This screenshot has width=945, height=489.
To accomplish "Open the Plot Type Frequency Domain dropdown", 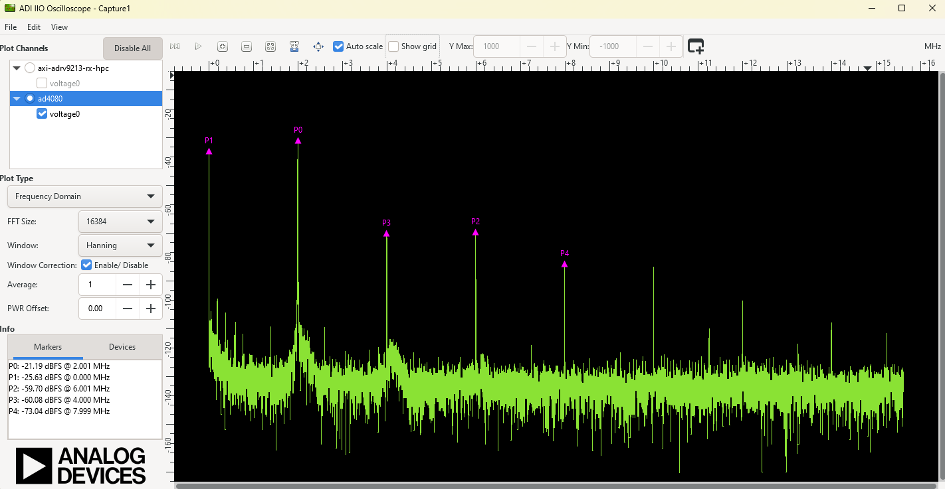I will point(84,196).
